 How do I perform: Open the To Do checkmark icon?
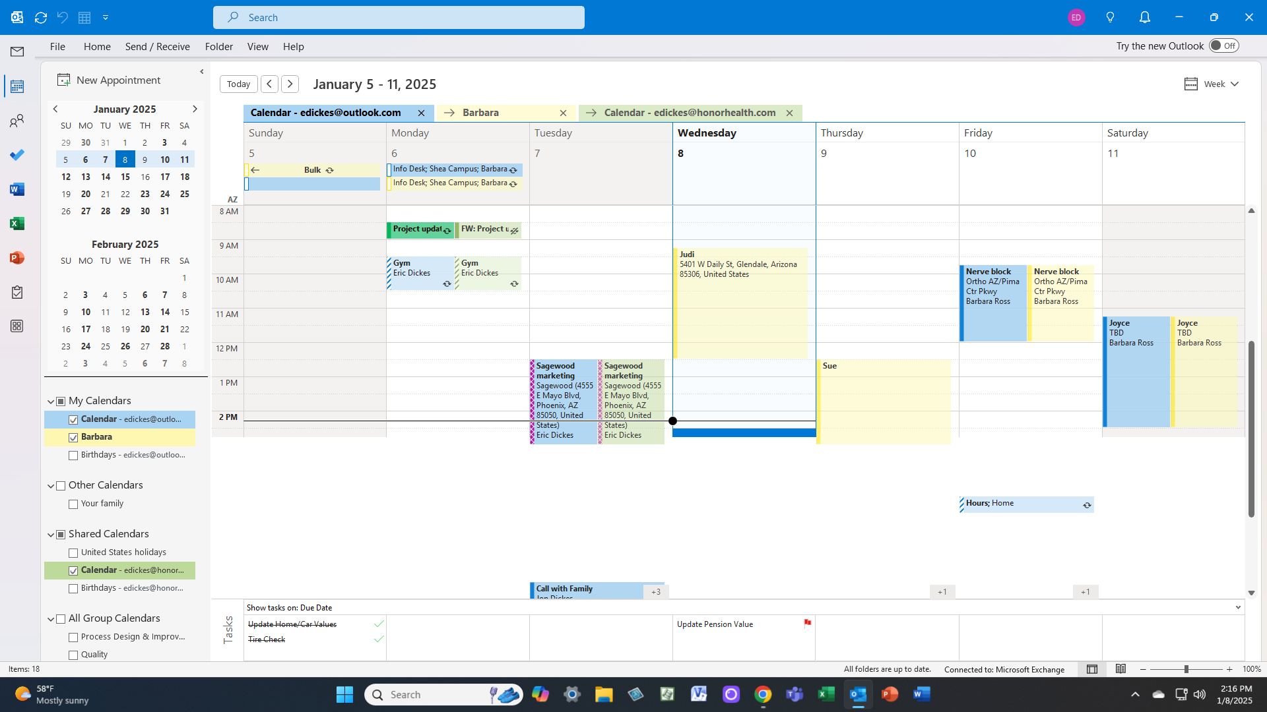pos(17,155)
